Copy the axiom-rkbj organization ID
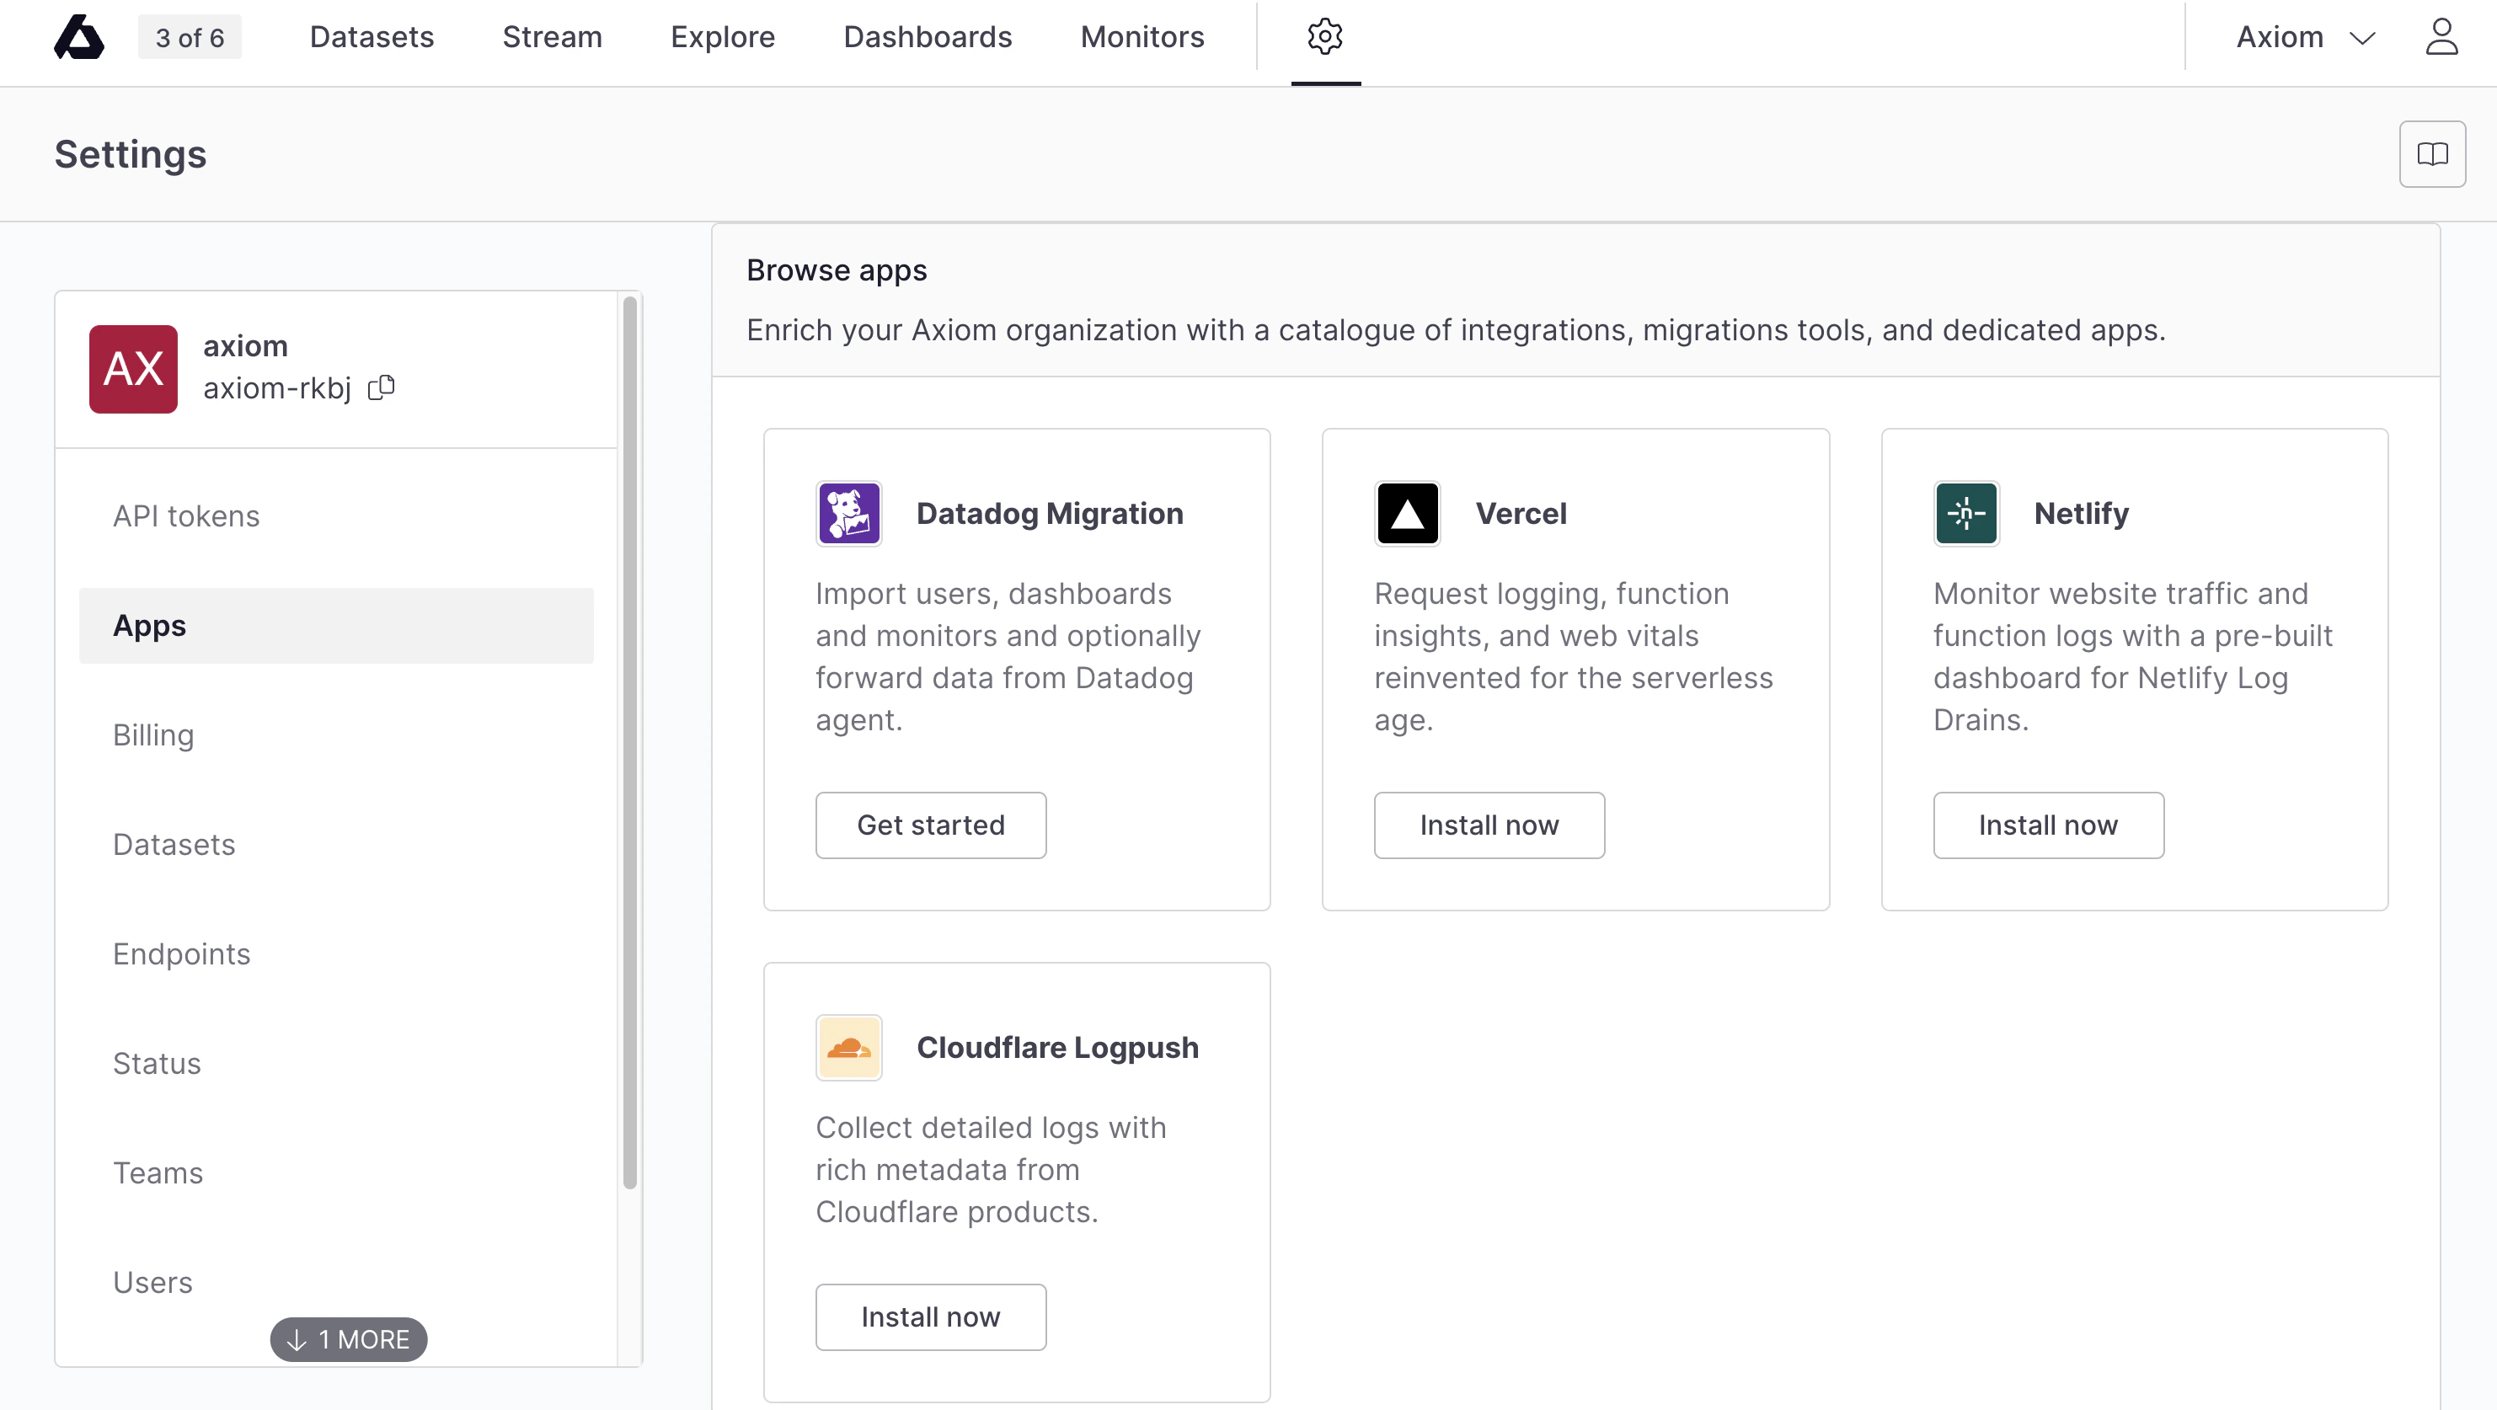The width and height of the screenshot is (2497, 1410). 380,387
